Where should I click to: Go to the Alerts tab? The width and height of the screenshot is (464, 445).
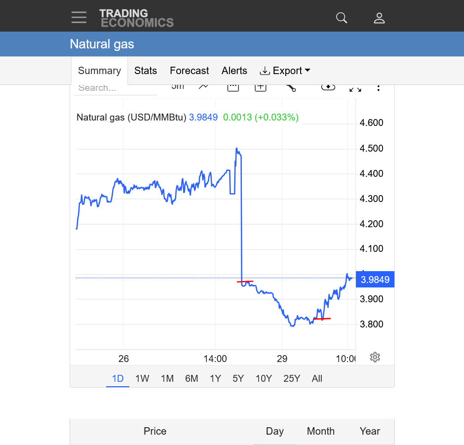coord(234,71)
